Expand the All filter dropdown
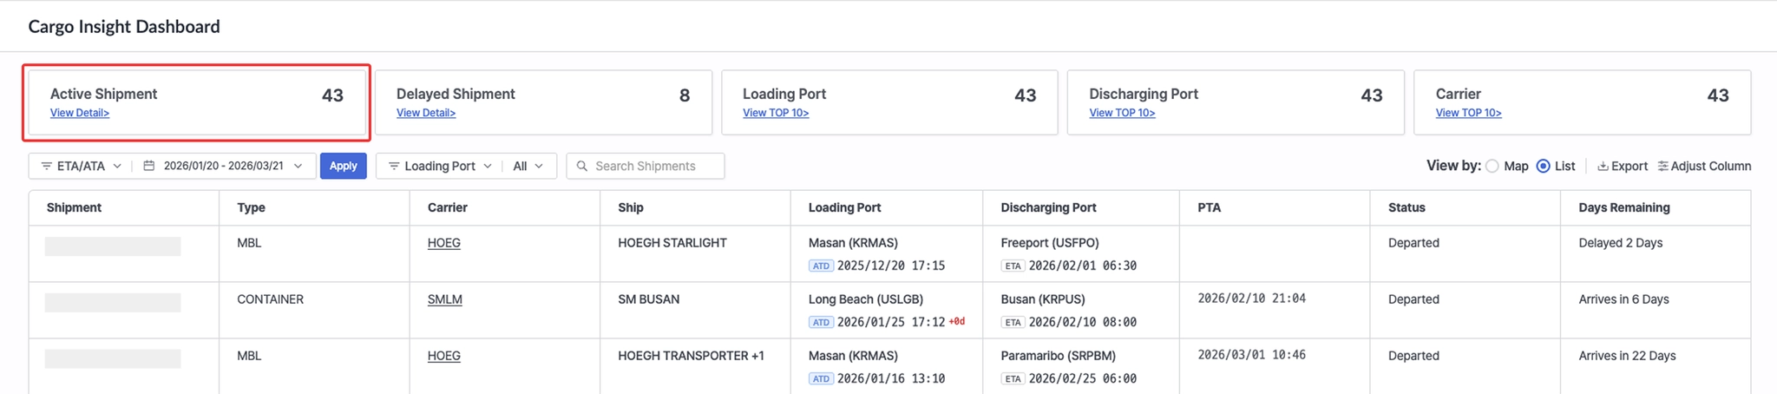 [528, 166]
